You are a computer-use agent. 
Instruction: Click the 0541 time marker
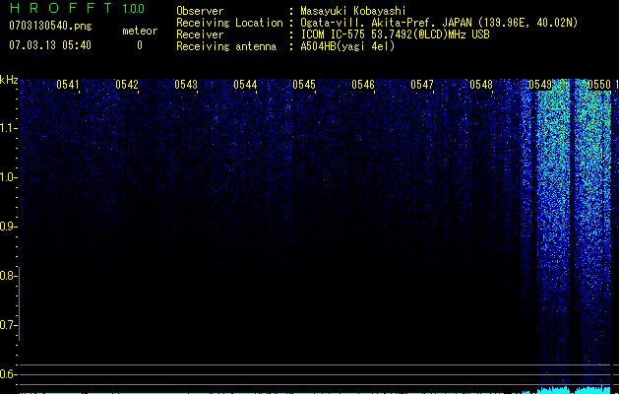(68, 85)
